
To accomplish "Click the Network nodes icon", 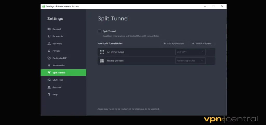I will (49, 43).
